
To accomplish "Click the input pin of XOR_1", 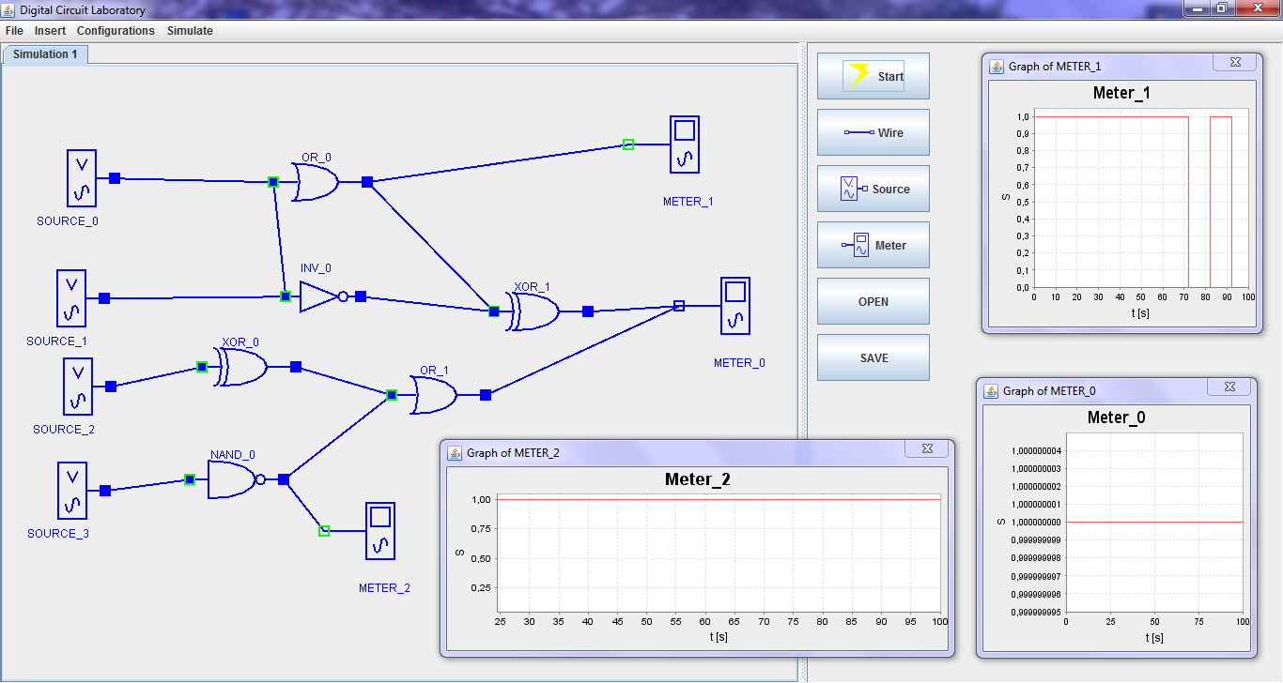I will point(494,311).
